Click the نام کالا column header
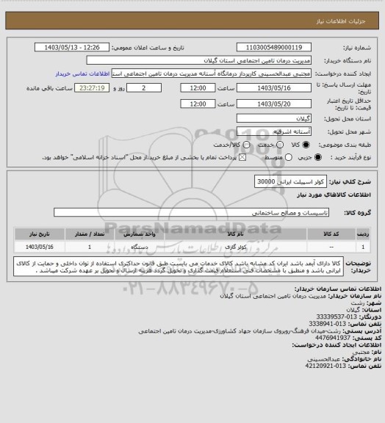Viewport: 385px width, 423px height. pos(235,234)
